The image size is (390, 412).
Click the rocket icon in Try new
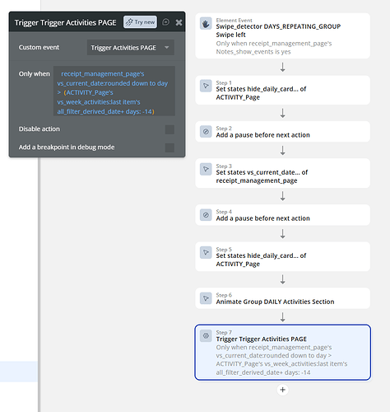129,22
